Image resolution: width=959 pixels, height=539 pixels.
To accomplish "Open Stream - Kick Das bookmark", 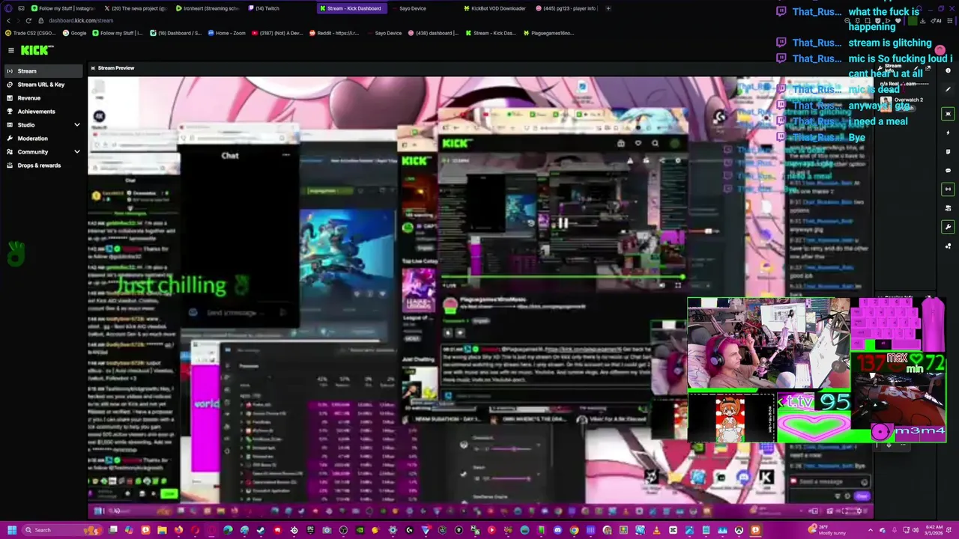I will 491,33.
